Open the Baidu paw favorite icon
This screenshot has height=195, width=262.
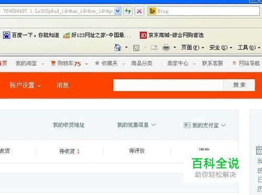[6, 35]
